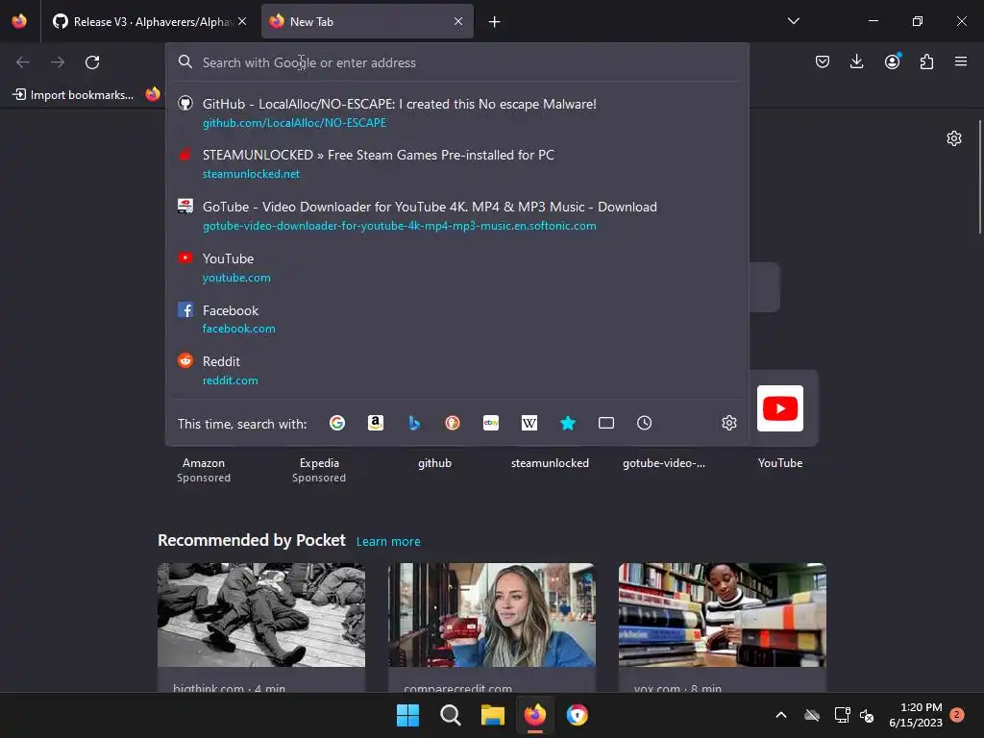Click gotube-video shortcut label
984x738 pixels.
(x=664, y=463)
